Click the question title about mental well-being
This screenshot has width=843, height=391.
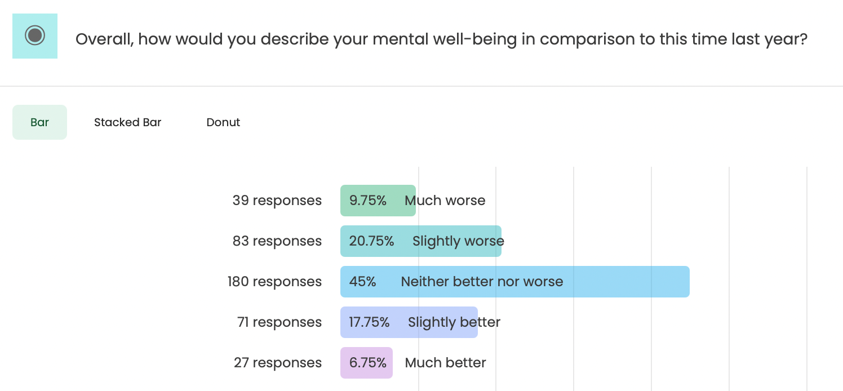tap(441, 39)
